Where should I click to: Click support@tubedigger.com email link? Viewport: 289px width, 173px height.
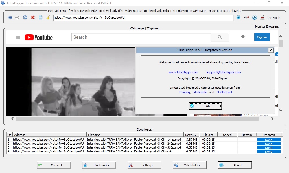click(224, 72)
